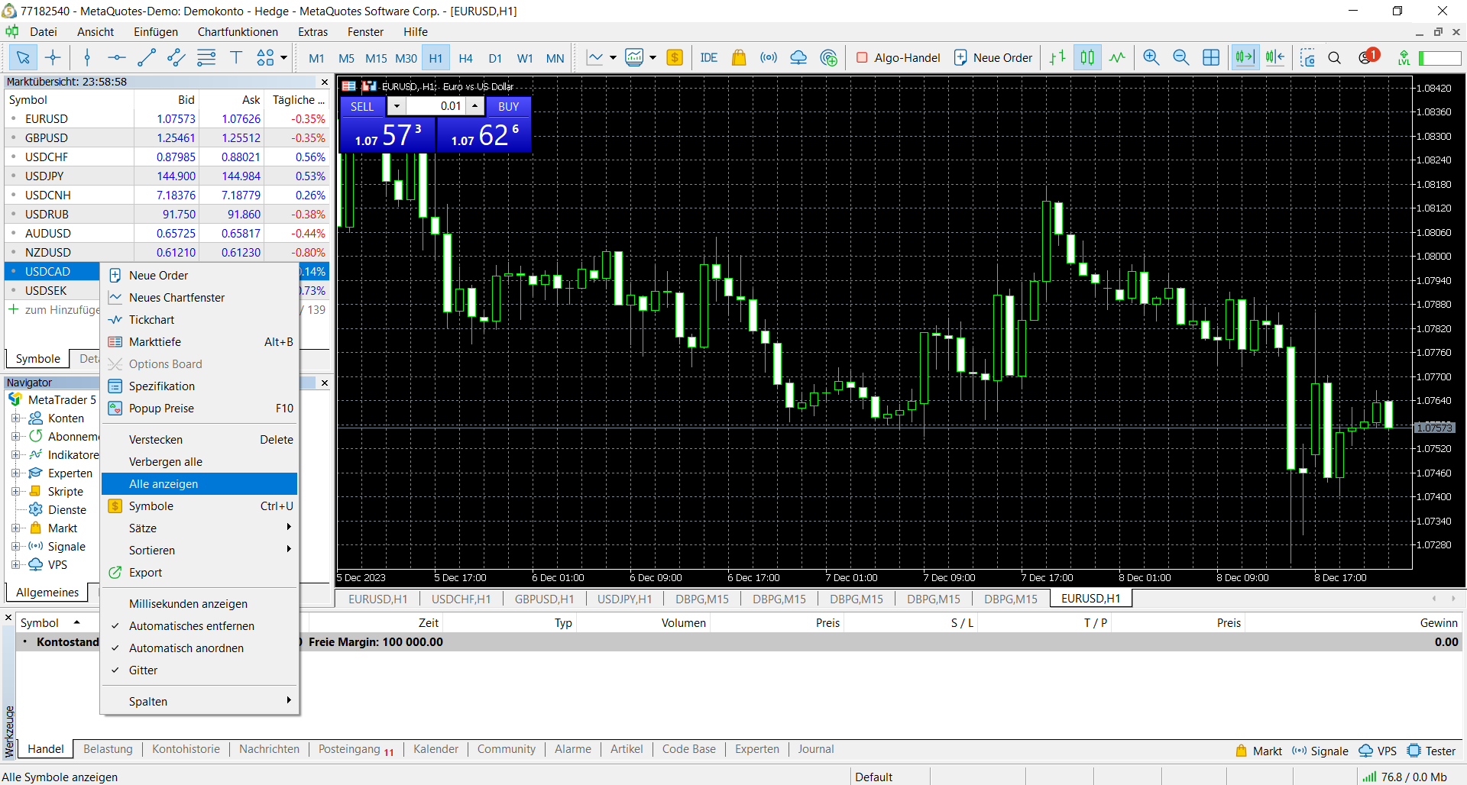Toggle chart shift from right edge
The width and height of the screenshot is (1467, 785).
(x=1274, y=57)
